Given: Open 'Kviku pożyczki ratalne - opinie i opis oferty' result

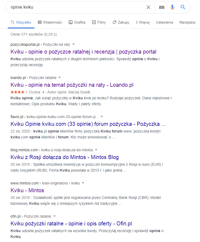Looking at the screenshot, I should click(x=71, y=224).
